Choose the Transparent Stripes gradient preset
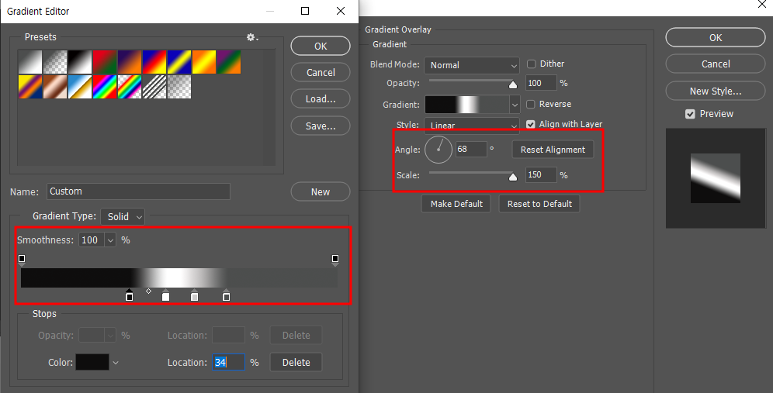The height and width of the screenshot is (393, 773). coord(154,87)
